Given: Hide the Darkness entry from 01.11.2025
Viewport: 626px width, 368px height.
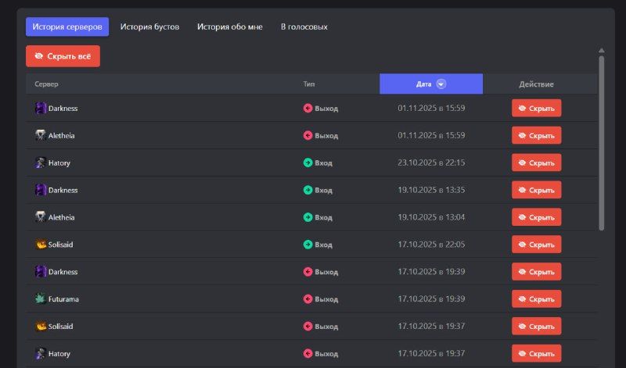Looking at the screenshot, I should click(x=536, y=109).
